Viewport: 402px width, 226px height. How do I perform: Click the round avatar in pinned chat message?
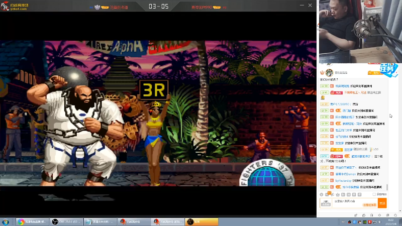click(x=329, y=73)
